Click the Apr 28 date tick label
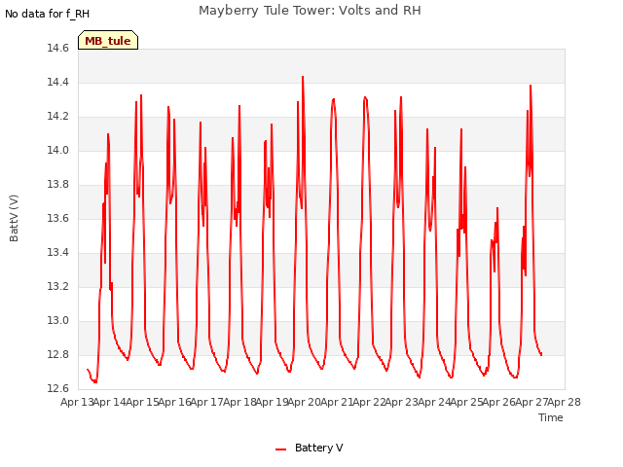Image resolution: width=623 pixels, height=467 pixels. pos(565,402)
